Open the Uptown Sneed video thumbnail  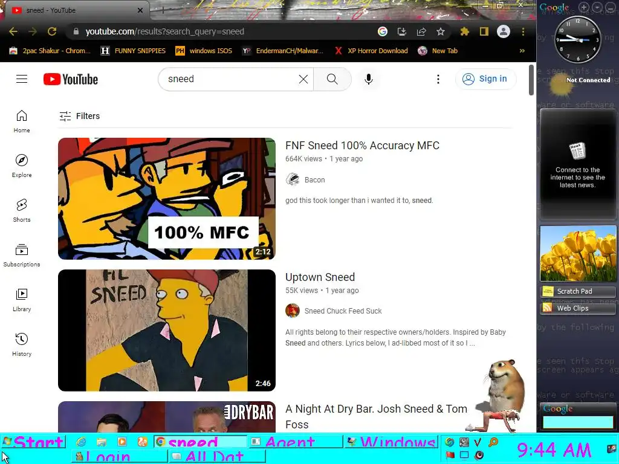click(x=167, y=330)
